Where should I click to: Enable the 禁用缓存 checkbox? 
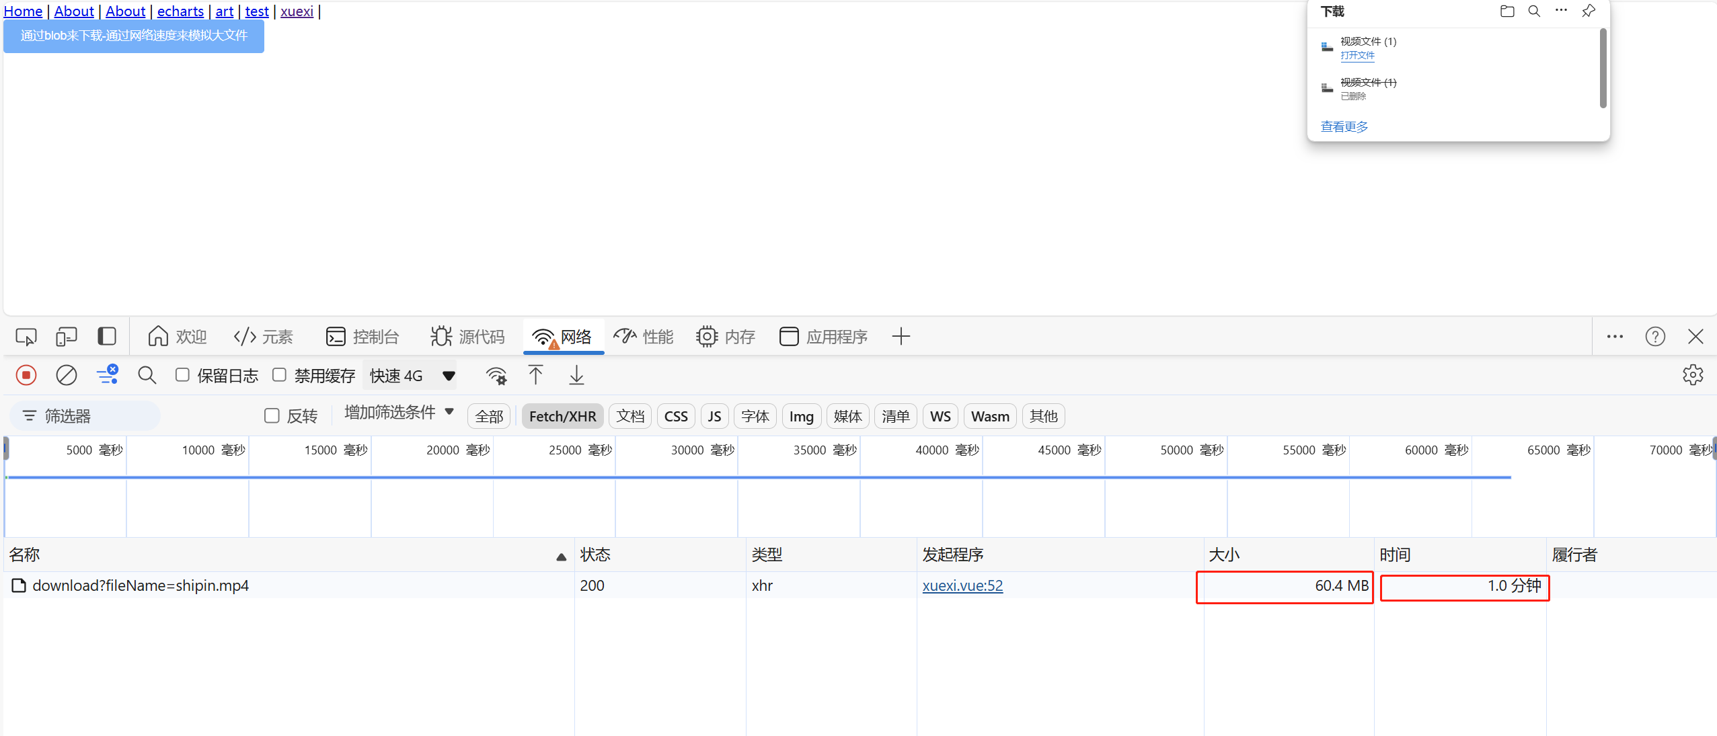tap(279, 375)
